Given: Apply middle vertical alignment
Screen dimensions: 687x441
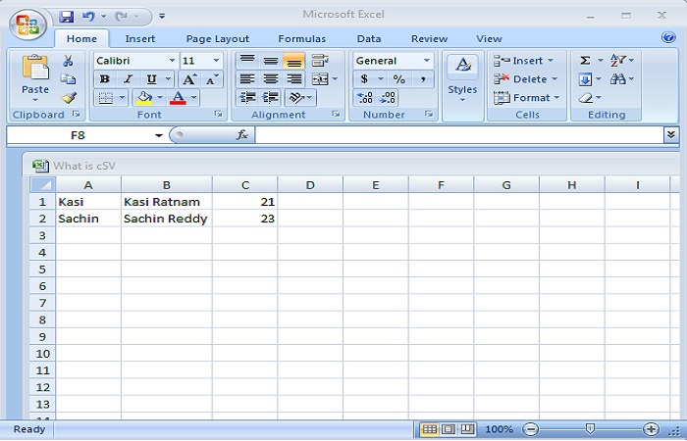Looking at the screenshot, I should tap(271, 61).
